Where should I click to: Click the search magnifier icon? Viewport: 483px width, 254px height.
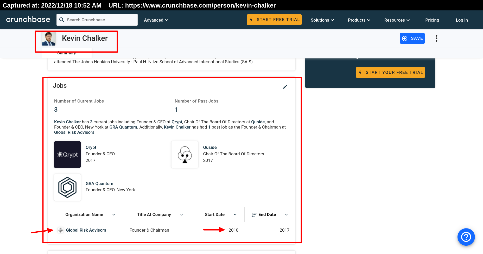click(x=62, y=20)
